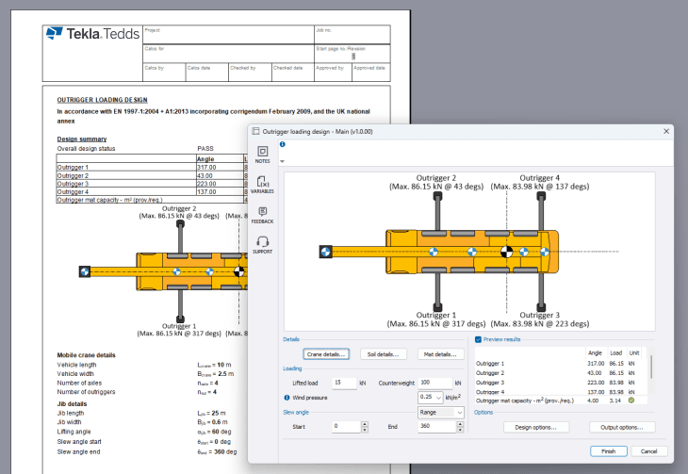
Task: Open the Variables sidebar icon
Action: (x=262, y=185)
